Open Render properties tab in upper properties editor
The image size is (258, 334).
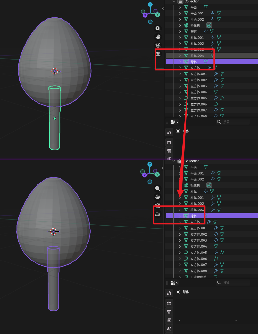(x=169, y=142)
